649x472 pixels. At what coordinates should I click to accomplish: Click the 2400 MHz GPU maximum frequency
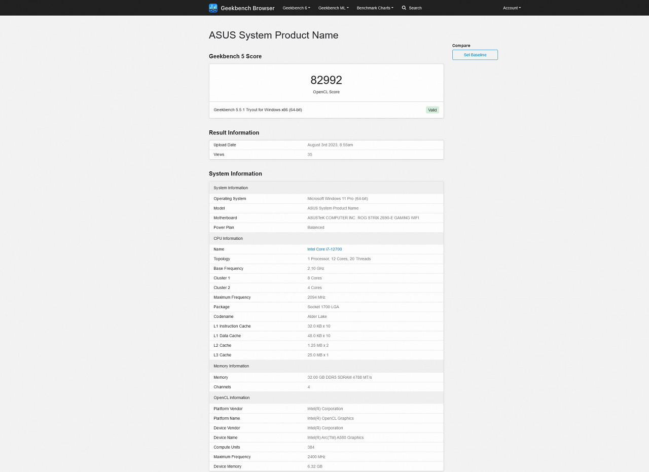click(x=316, y=457)
